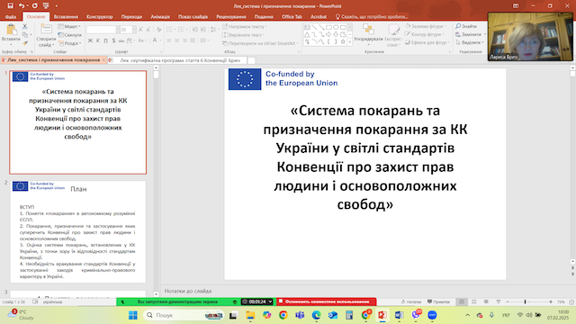This screenshot has width=576, height=324.
Task: Click zoom in plus button
Action: (551, 301)
